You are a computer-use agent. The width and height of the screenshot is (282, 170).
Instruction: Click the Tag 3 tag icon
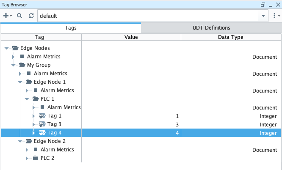[x=42, y=124]
